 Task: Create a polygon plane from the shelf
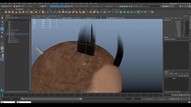coord(23,12)
